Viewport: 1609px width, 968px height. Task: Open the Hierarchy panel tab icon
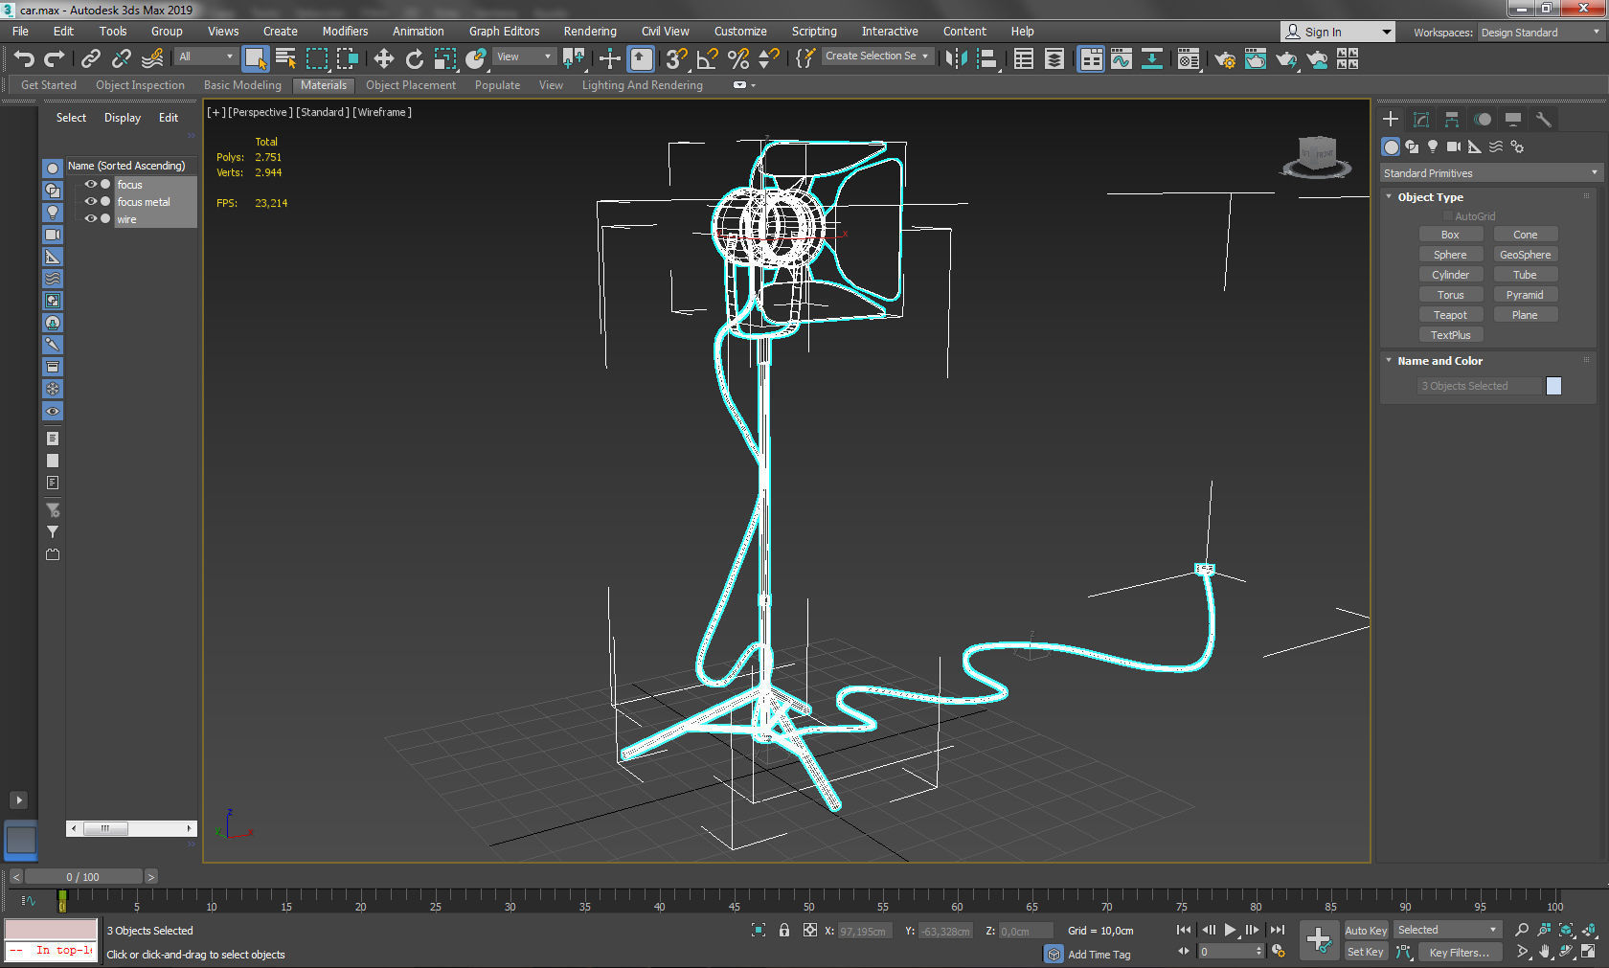pyautogui.click(x=1452, y=120)
